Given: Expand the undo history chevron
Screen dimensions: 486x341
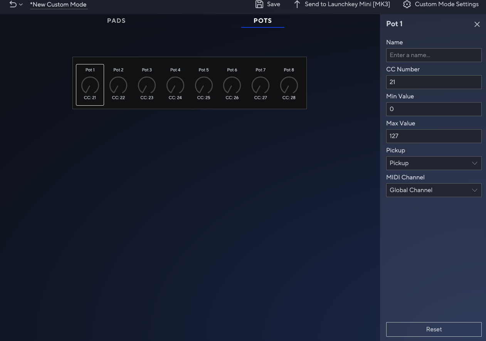Looking at the screenshot, I should (x=20, y=5).
